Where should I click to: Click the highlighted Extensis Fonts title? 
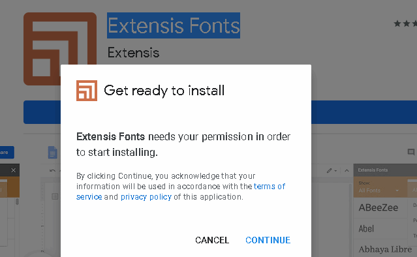pyautogui.click(x=174, y=25)
